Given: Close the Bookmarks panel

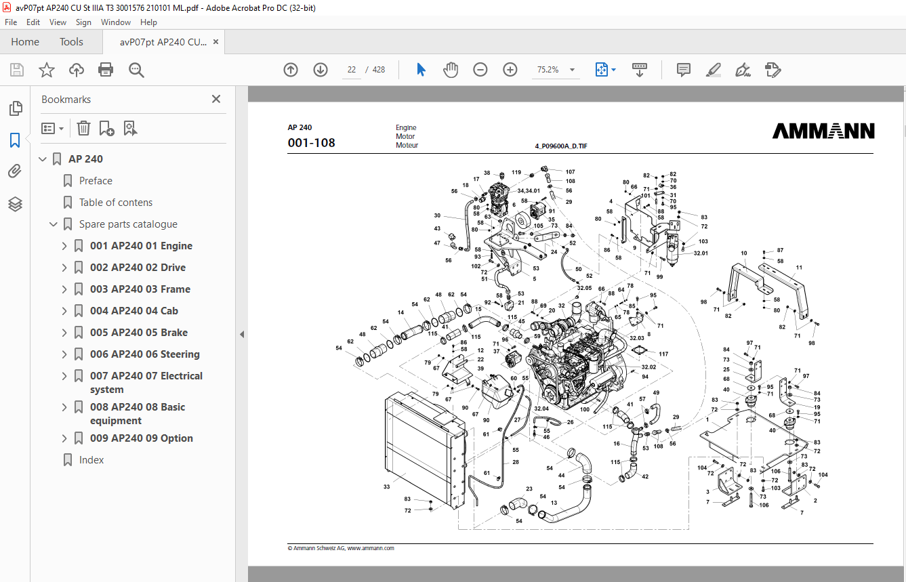Looking at the screenshot, I should (216, 99).
